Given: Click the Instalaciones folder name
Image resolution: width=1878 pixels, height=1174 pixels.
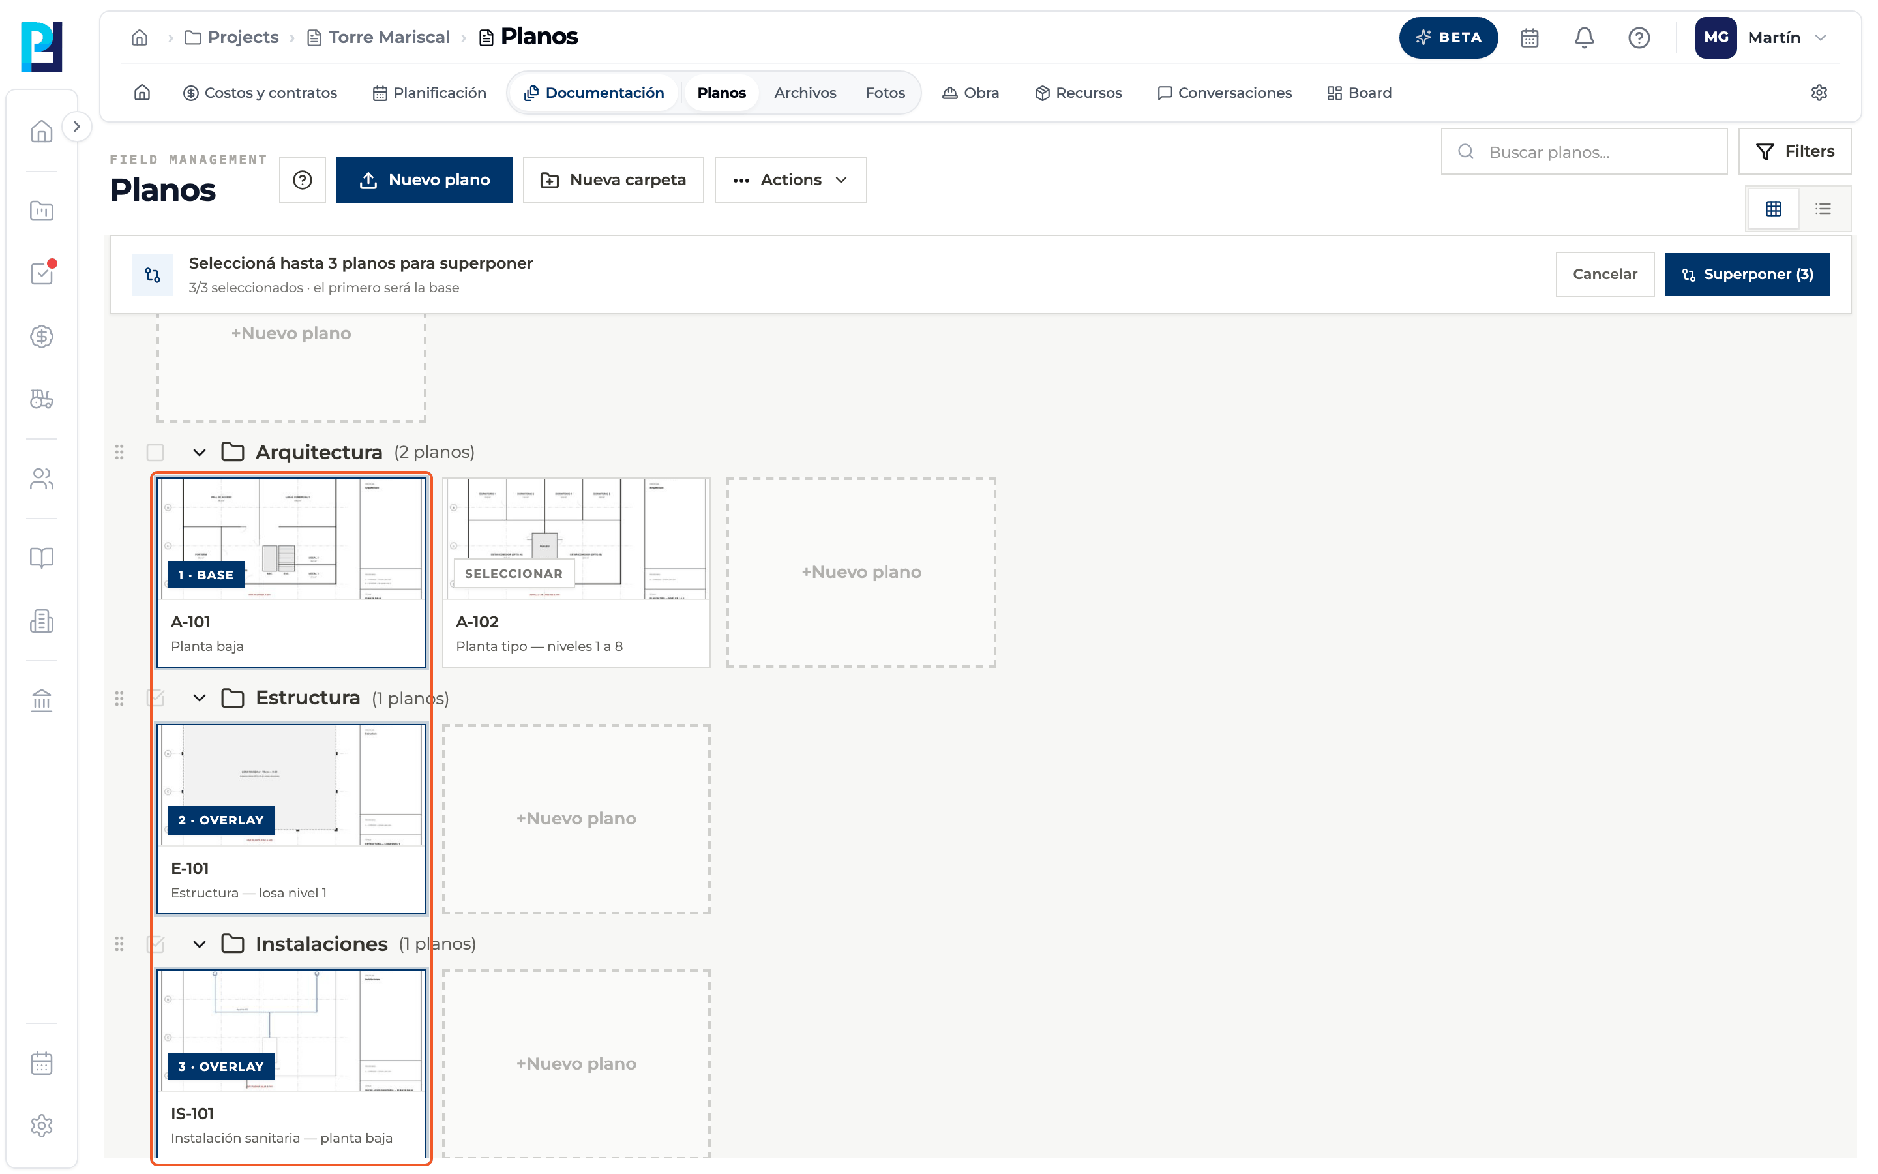Looking at the screenshot, I should click(x=321, y=943).
